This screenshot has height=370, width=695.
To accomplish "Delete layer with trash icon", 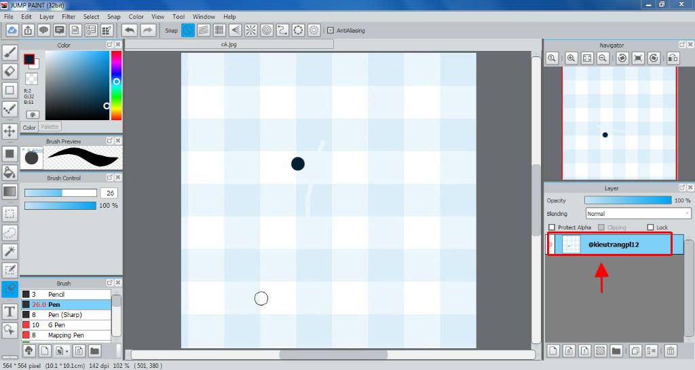I will (671, 351).
